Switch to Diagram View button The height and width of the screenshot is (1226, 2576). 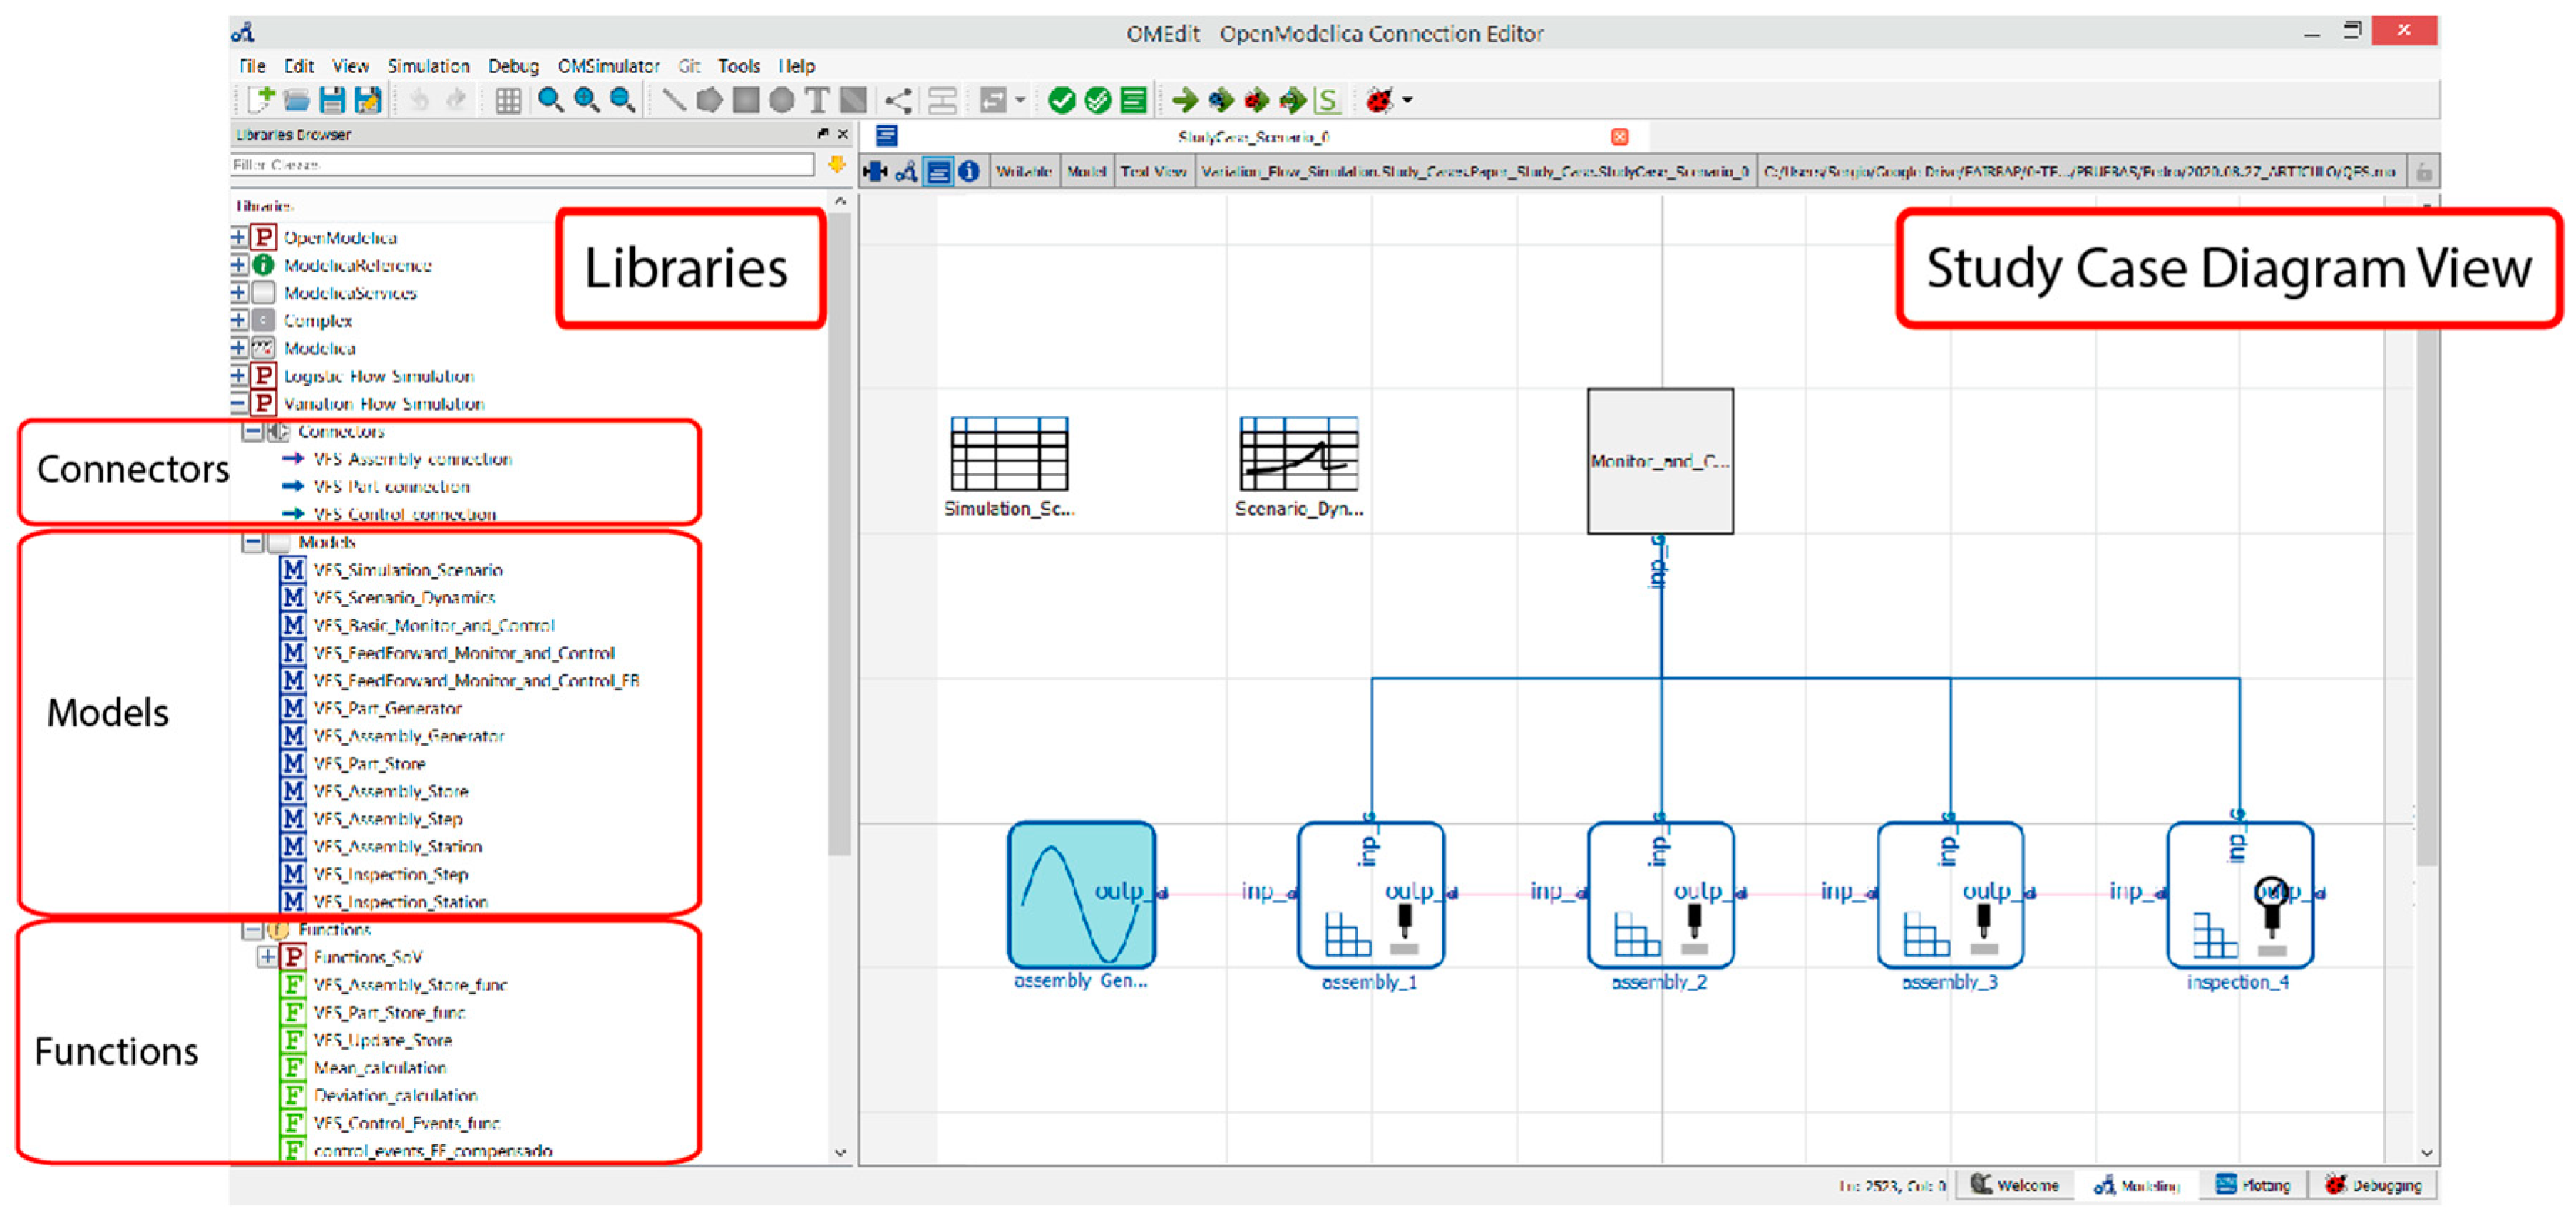906,172
